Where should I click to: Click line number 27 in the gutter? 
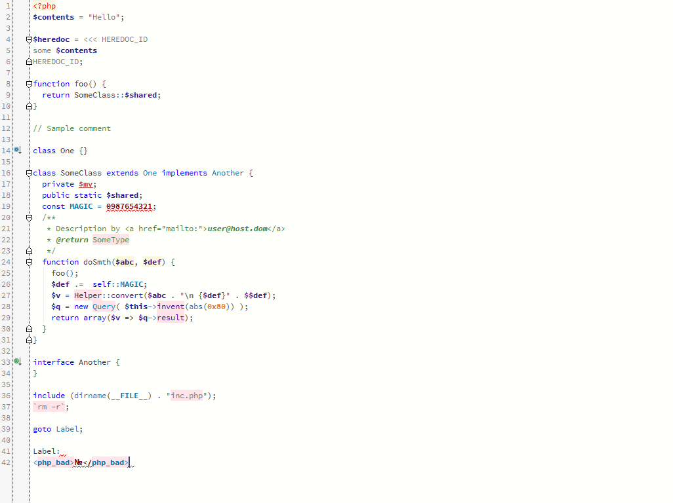pos(7,295)
